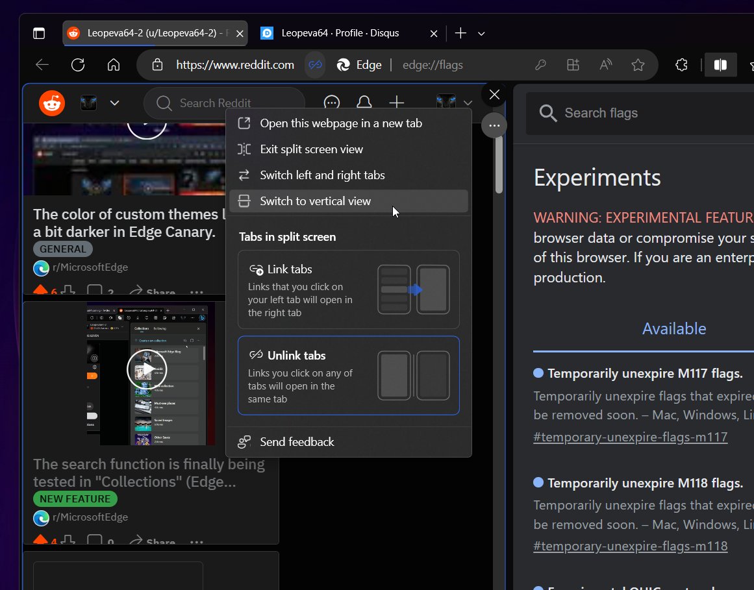Open the Reddit notifications bell
The height and width of the screenshot is (590, 754).
pyautogui.click(x=364, y=103)
